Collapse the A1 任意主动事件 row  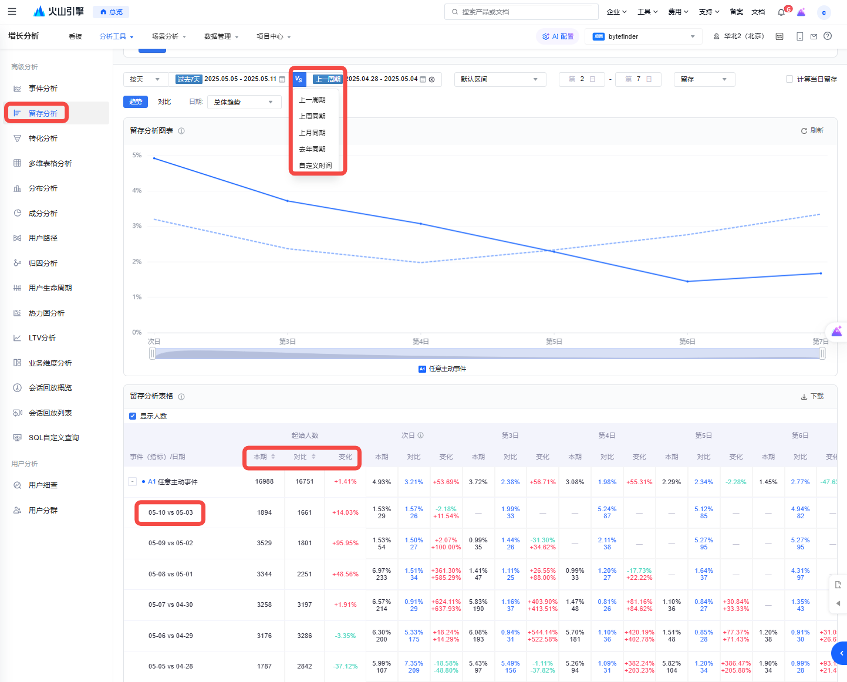(133, 482)
